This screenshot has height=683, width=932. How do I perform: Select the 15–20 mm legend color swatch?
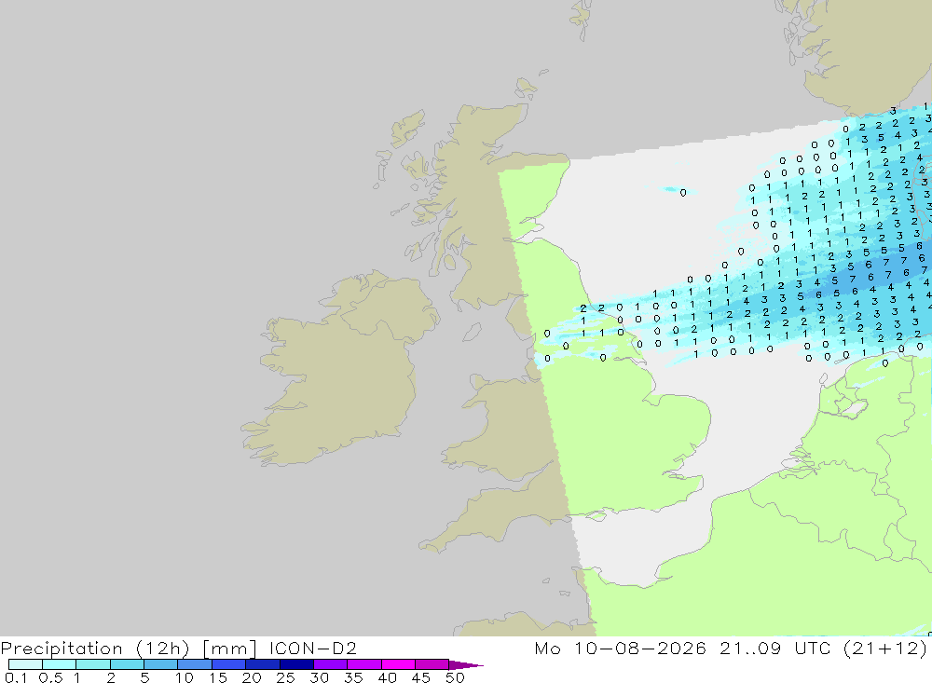pos(229,664)
